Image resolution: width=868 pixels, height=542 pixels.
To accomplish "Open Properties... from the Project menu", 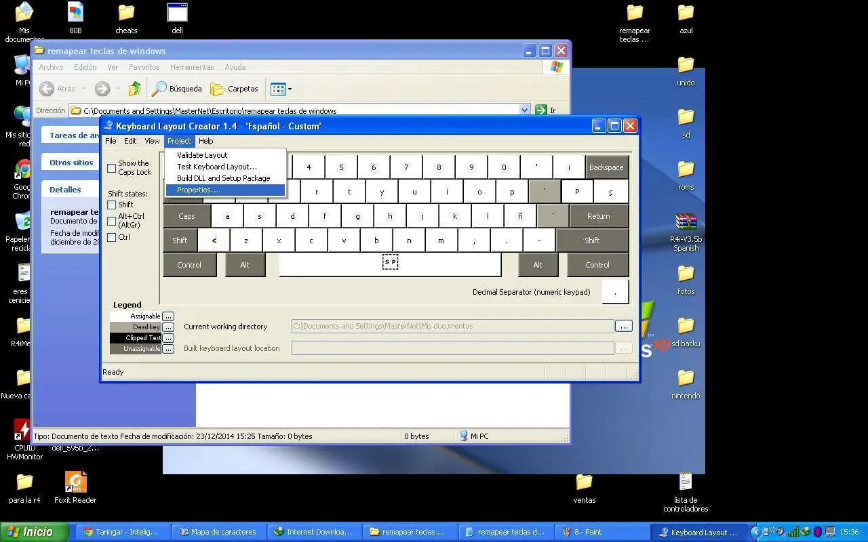I will (226, 190).
